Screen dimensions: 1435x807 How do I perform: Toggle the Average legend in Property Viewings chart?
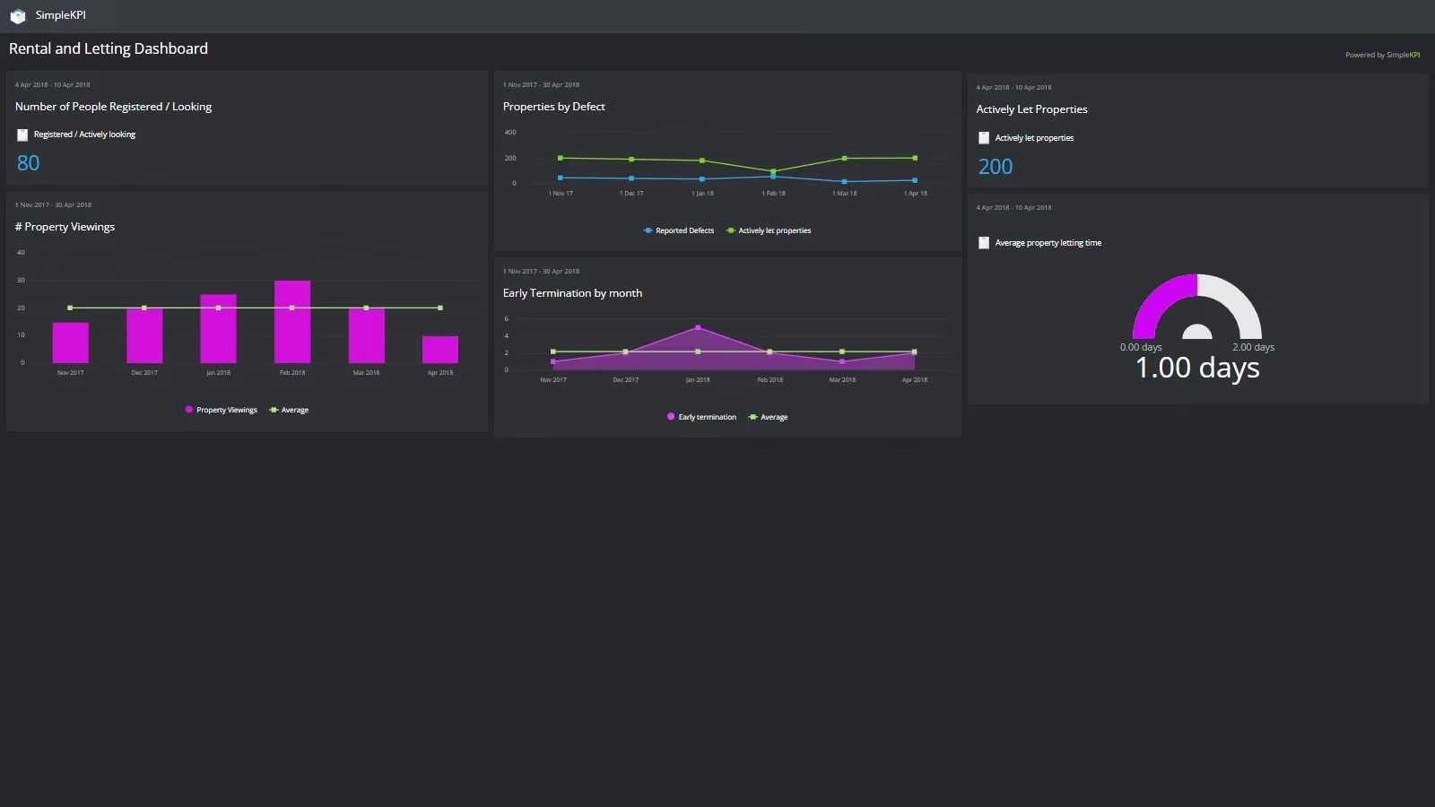pos(289,410)
